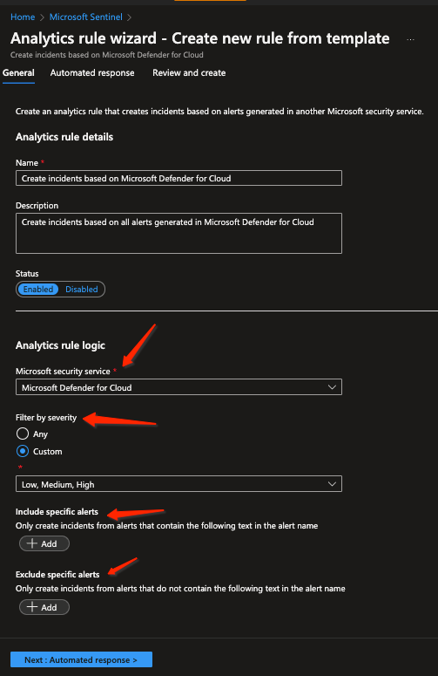This screenshot has height=676, width=438.
Task: Click the Analytics rule details heading
Action: [x=64, y=137]
